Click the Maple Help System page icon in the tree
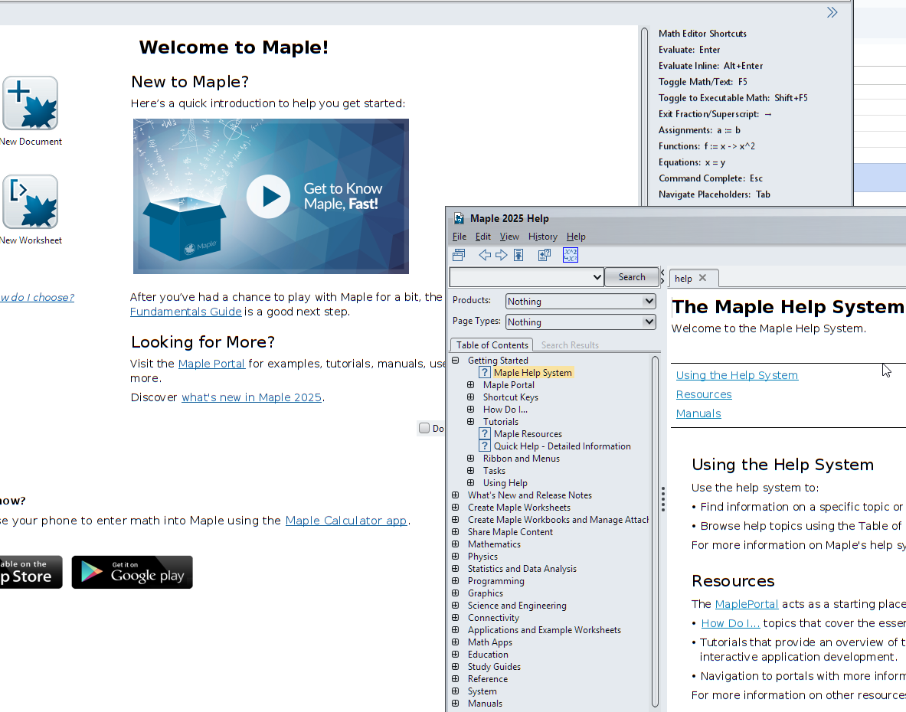906x712 pixels. tap(485, 372)
